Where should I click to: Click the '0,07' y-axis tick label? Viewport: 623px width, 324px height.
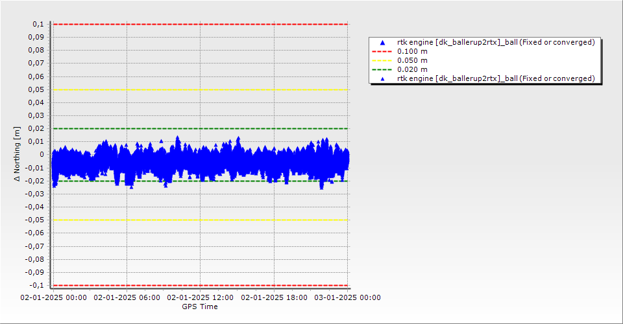(36, 63)
